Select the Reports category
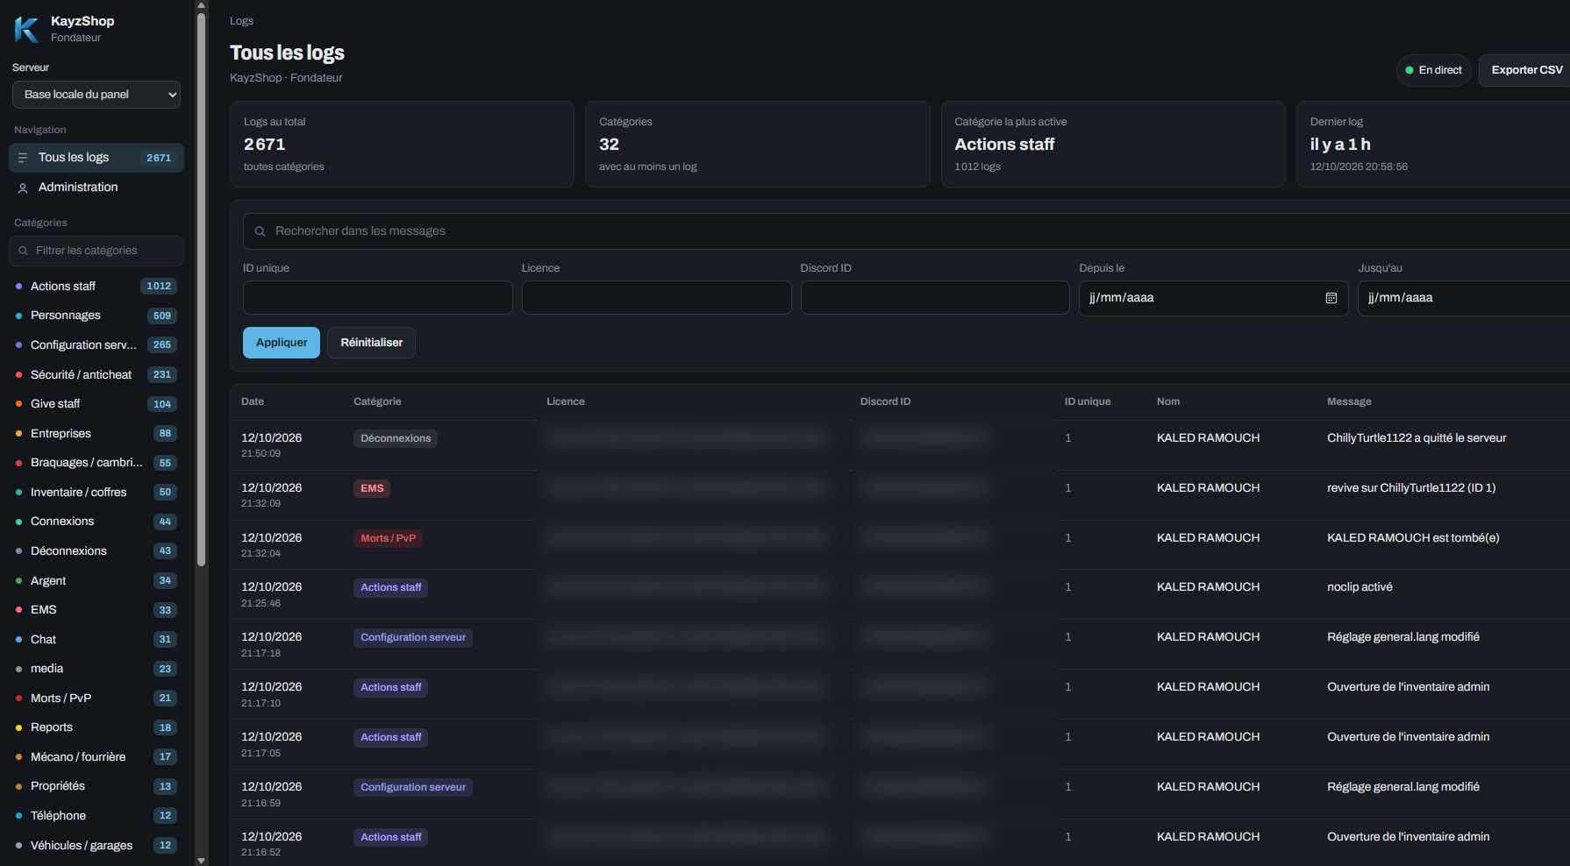Image resolution: width=1570 pixels, height=866 pixels. pyautogui.click(x=96, y=728)
